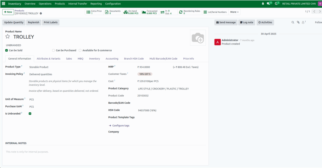
Task: Click the Print Labels button
Action: tap(51, 22)
